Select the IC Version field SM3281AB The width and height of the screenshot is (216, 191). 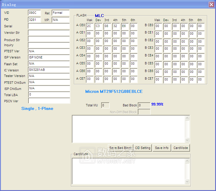point(49,70)
